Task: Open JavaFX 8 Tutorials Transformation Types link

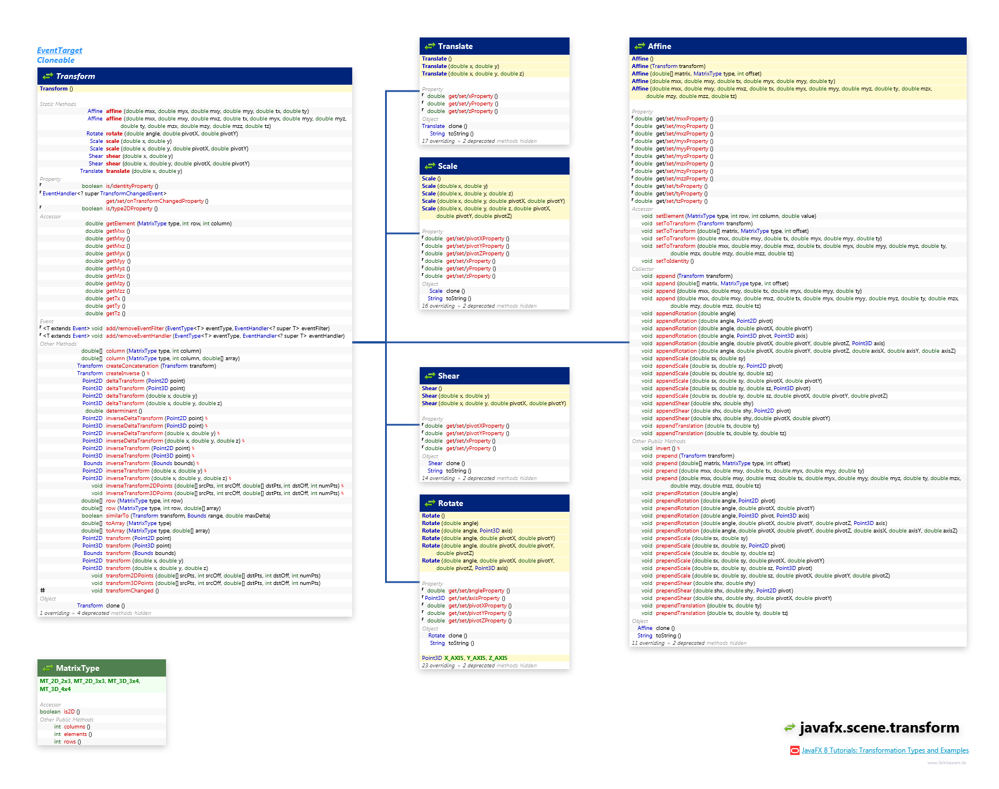Action: click(885, 750)
